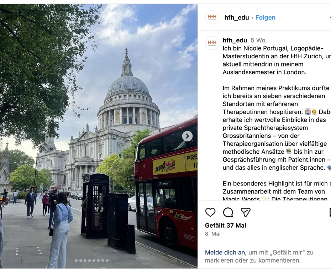The image size is (331, 274).
Task: Open hfh_edu profile picture in header
Action: point(212,17)
